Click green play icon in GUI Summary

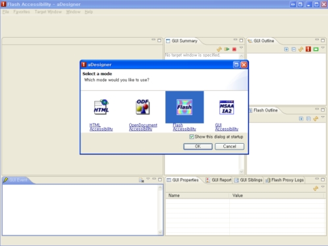coord(227,49)
